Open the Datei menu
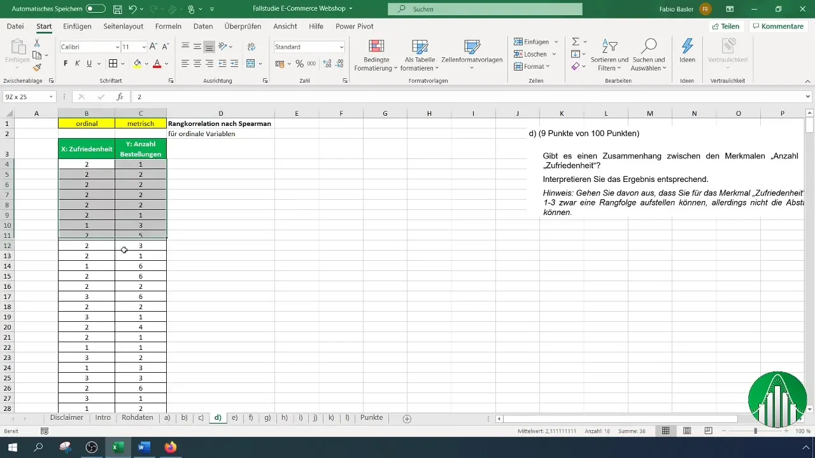The height and width of the screenshot is (458, 815). (x=15, y=26)
